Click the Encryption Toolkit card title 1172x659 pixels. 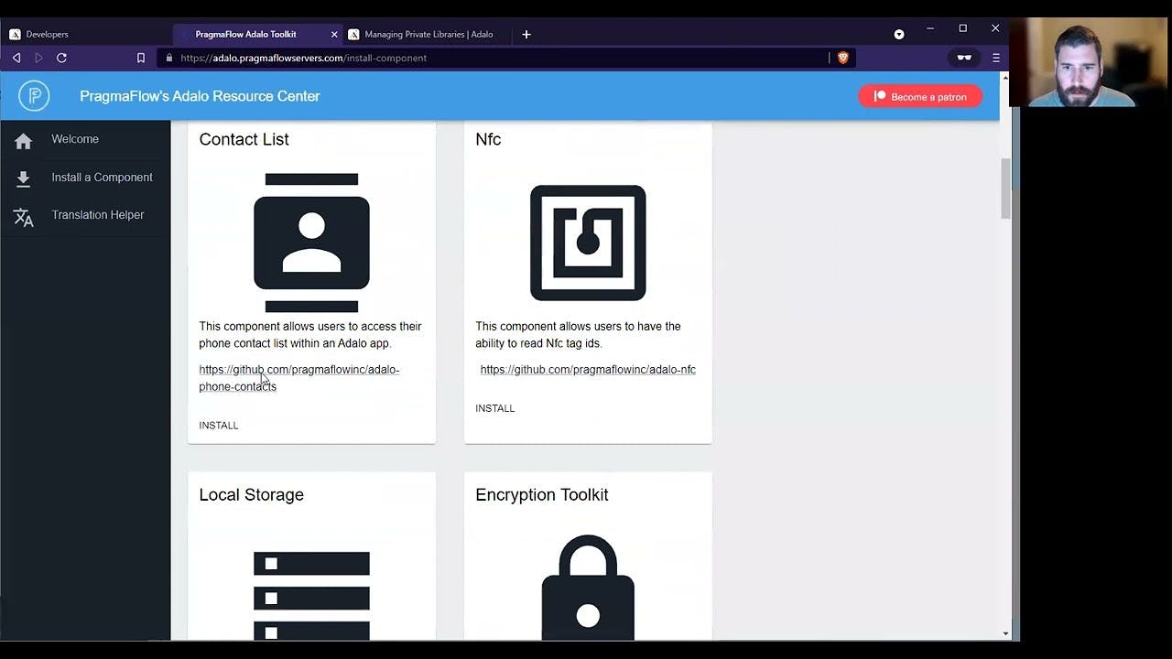tap(542, 495)
